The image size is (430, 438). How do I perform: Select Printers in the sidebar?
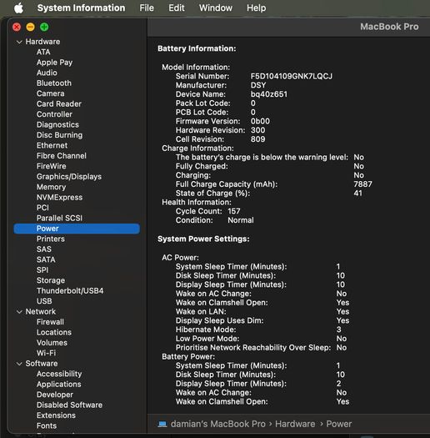pos(51,239)
